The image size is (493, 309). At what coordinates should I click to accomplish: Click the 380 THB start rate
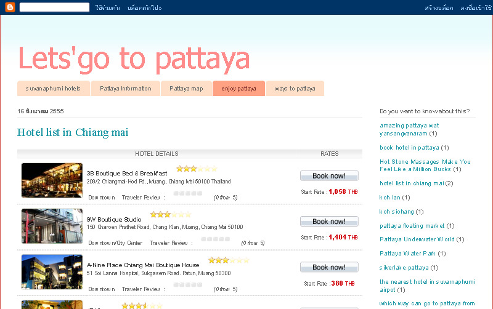343,283
